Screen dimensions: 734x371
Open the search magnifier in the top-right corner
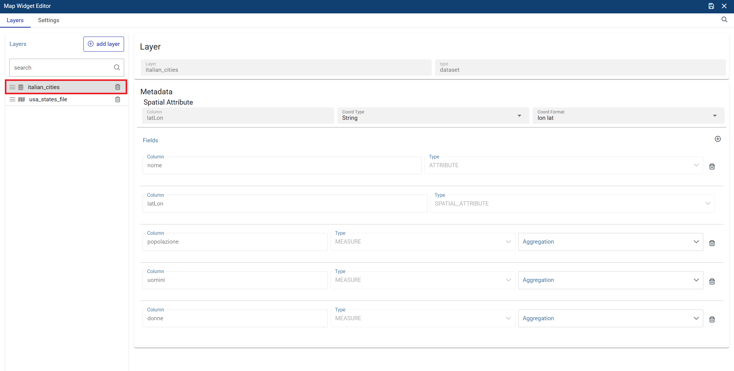click(x=724, y=20)
